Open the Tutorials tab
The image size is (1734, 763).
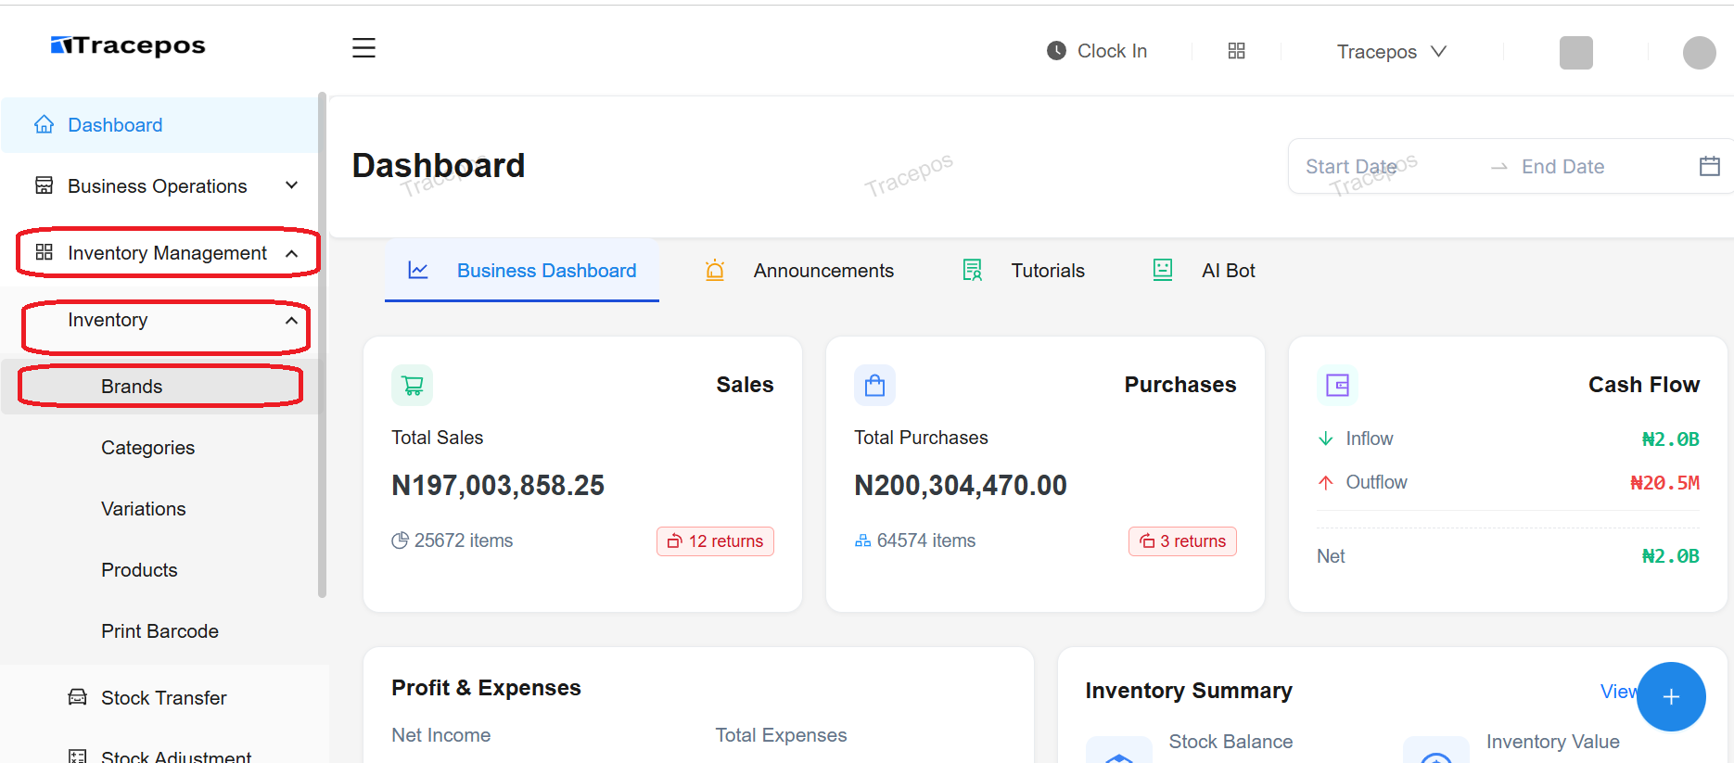click(1024, 270)
